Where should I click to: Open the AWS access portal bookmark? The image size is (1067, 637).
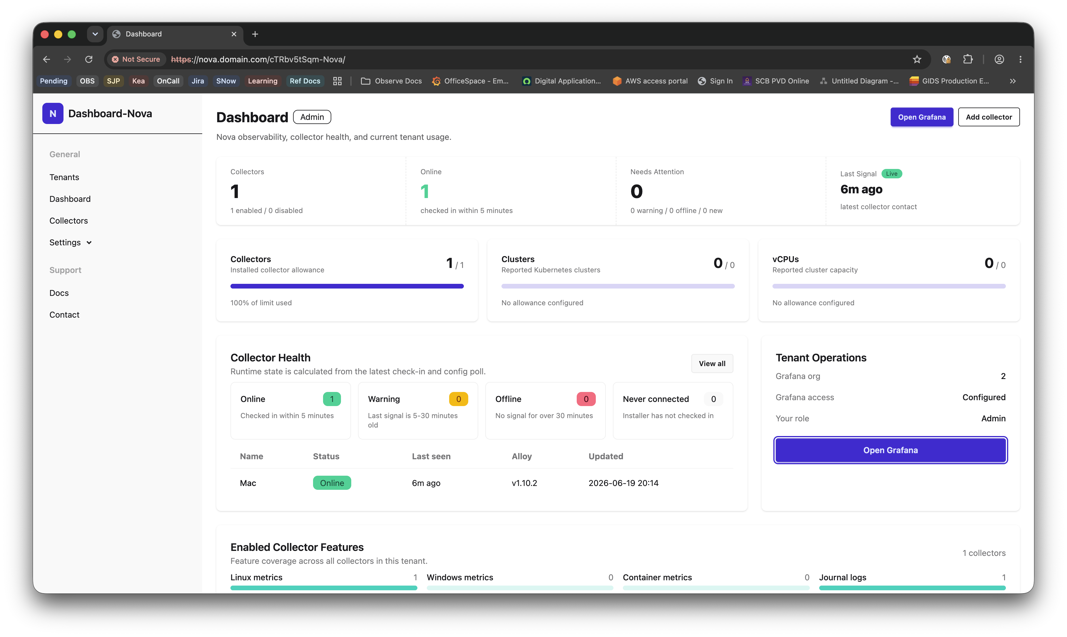click(x=650, y=81)
